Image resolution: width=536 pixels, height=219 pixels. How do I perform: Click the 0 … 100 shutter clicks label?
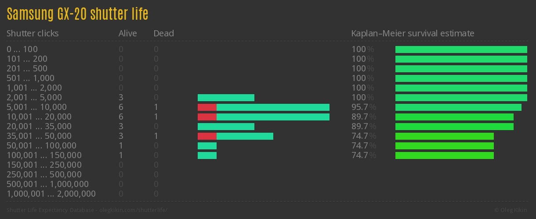coord(22,49)
